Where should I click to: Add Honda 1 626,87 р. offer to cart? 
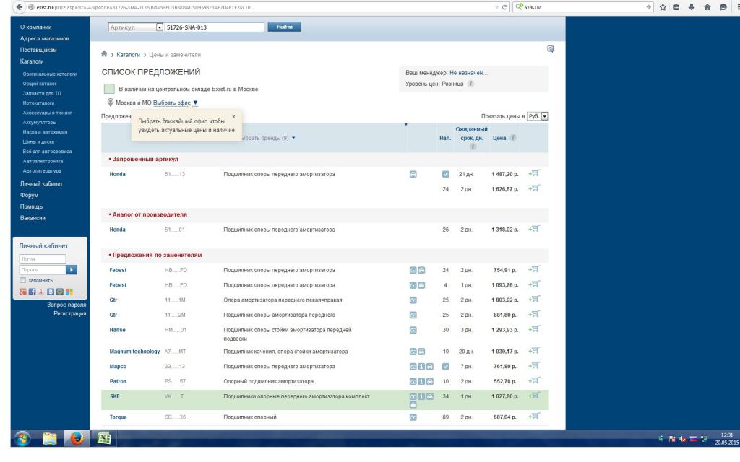[x=534, y=188]
